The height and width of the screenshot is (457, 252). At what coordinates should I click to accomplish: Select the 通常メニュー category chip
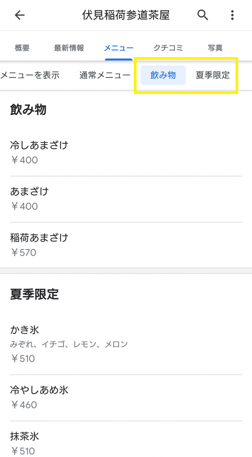pyautogui.click(x=105, y=75)
